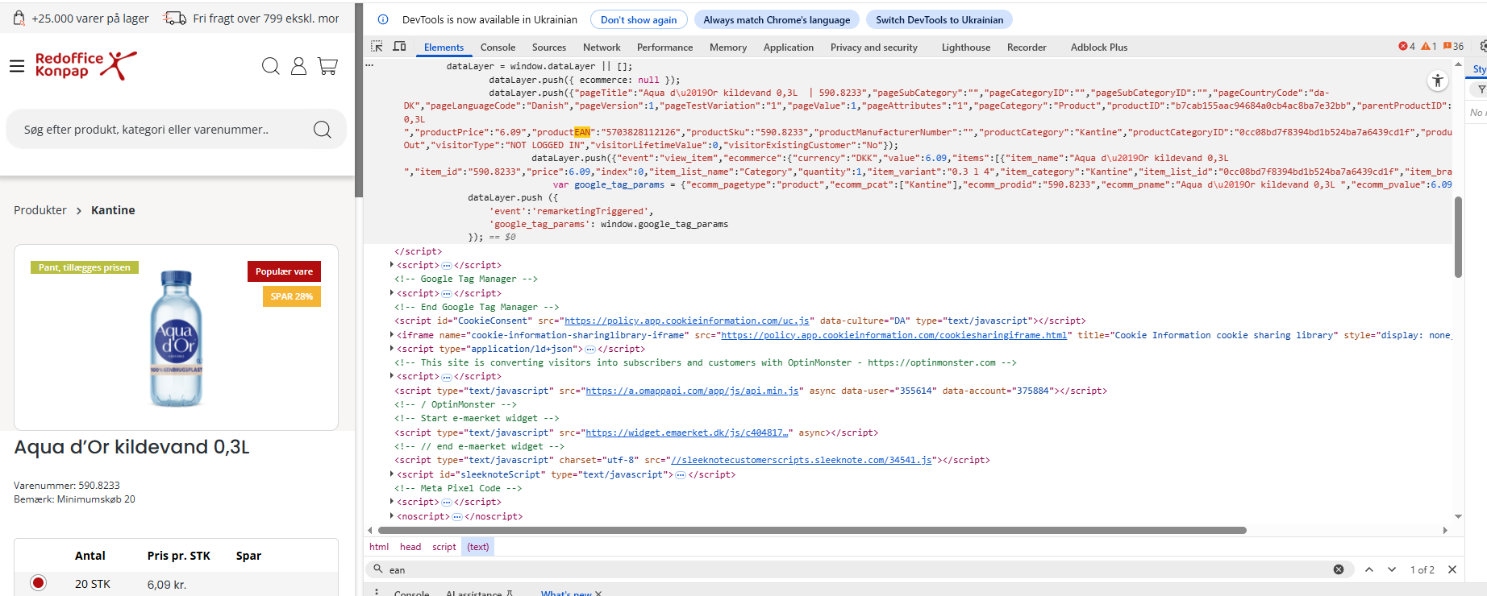Open the sleeknote customer scripts link
1487x596 pixels.
coord(801,460)
